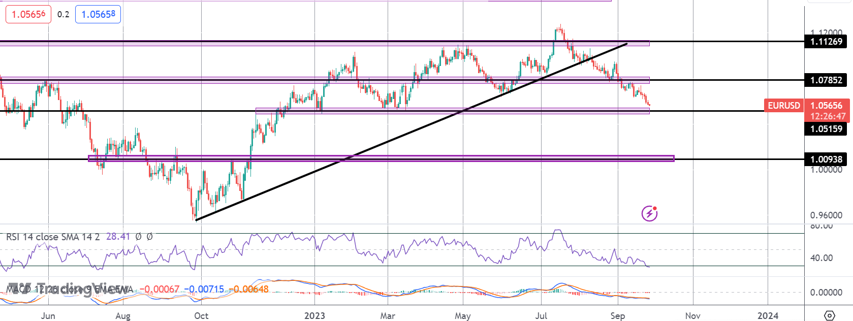Select the purple zone near 1.11269
Image resolution: width=853 pixels, height=321 pixels.
(x=325, y=43)
